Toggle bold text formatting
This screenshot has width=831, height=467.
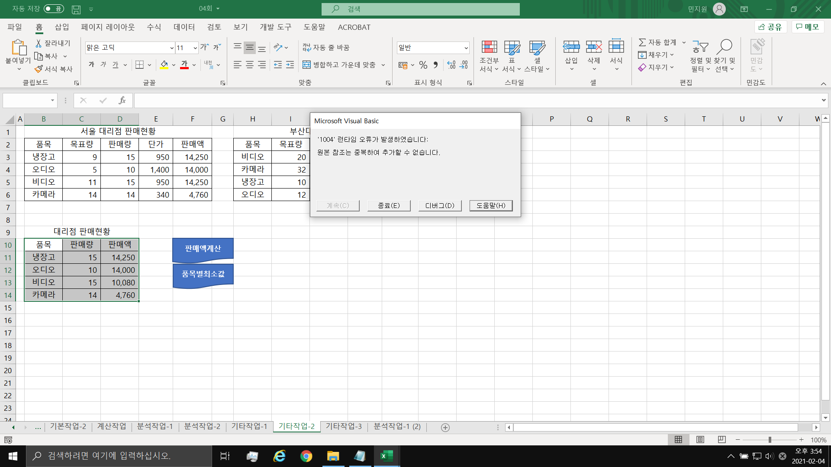91,65
